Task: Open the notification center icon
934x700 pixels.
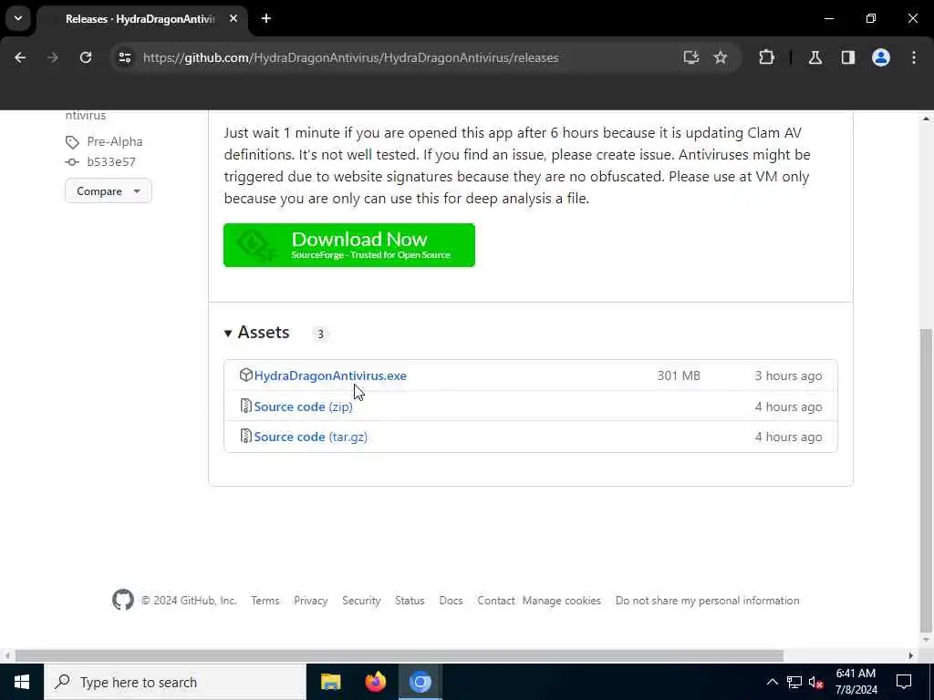Action: [904, 682]
